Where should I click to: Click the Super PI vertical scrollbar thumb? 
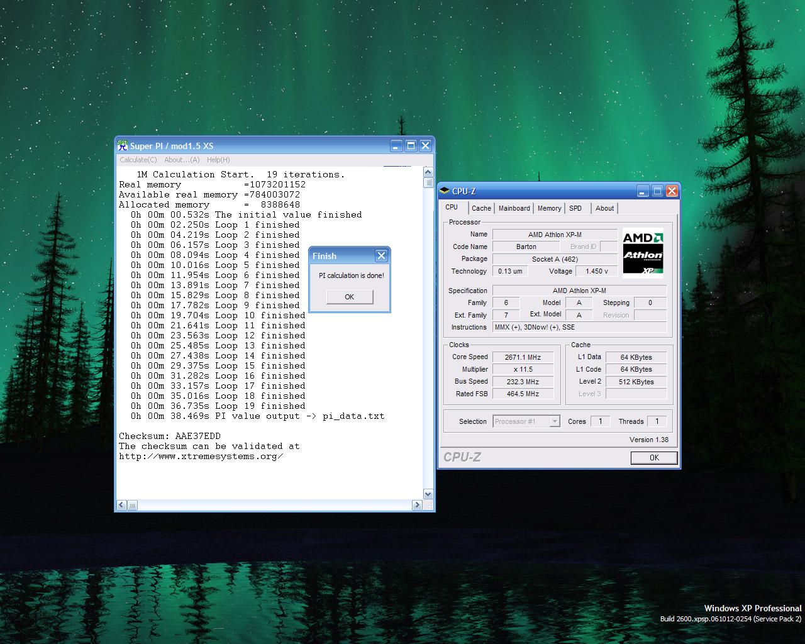click(x=428, y=182)
